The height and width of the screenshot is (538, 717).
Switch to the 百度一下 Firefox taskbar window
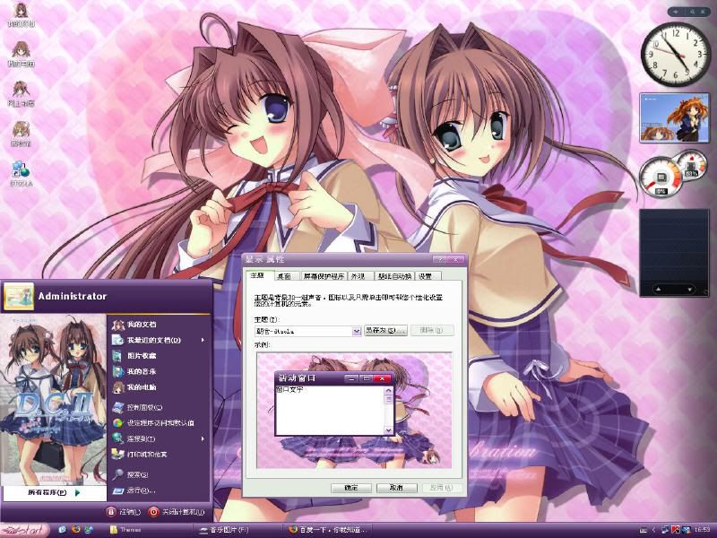pos(328,530)
